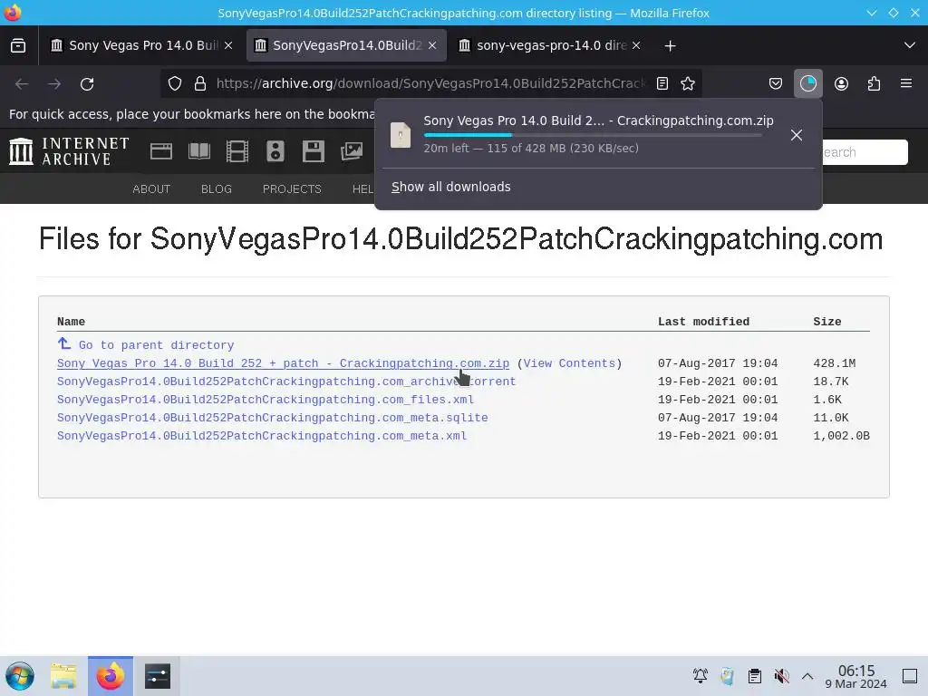Toggle reader view icon
The image size is (928, 696).
point(662,83)
